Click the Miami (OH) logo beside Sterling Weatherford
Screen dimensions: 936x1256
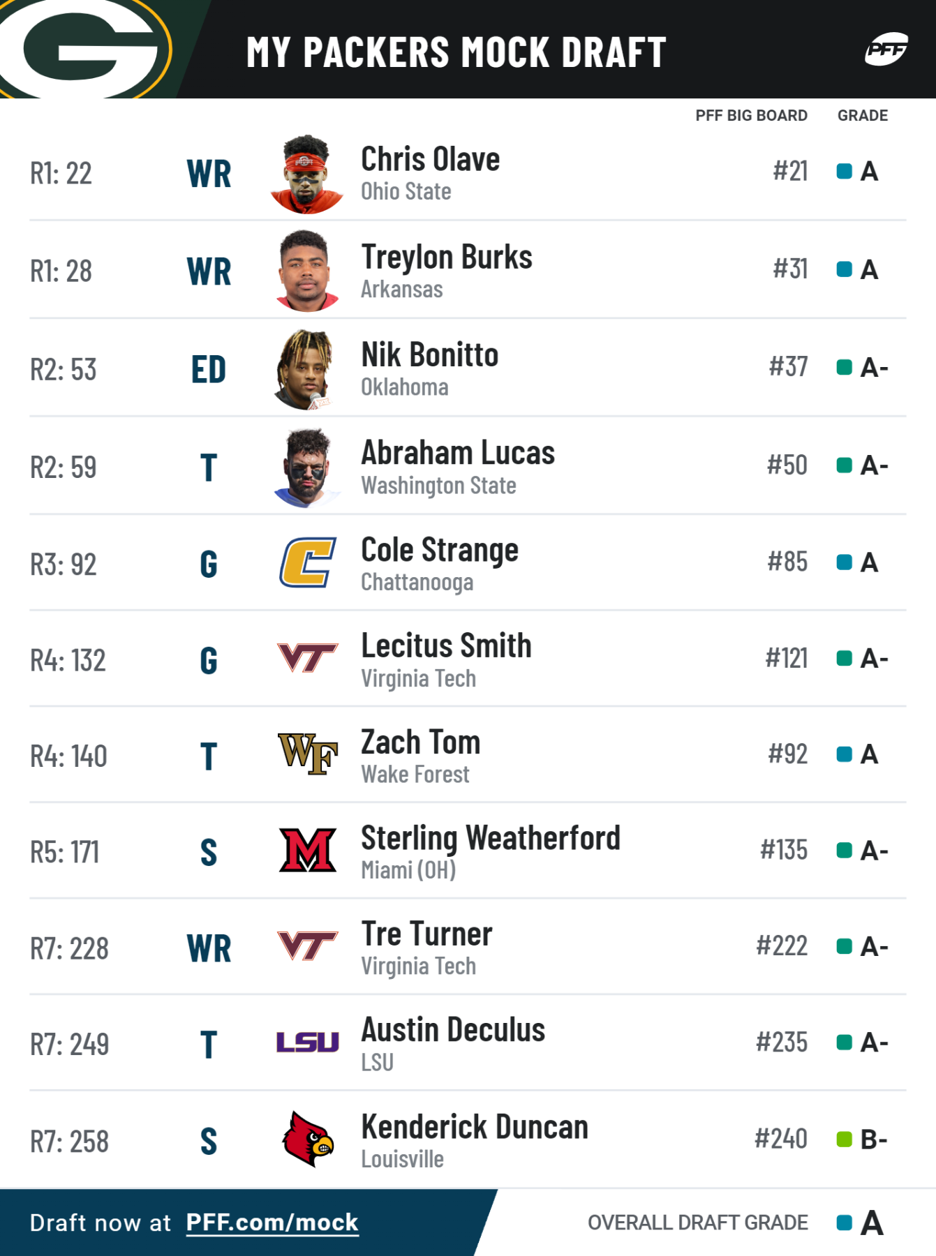[308, 850]
